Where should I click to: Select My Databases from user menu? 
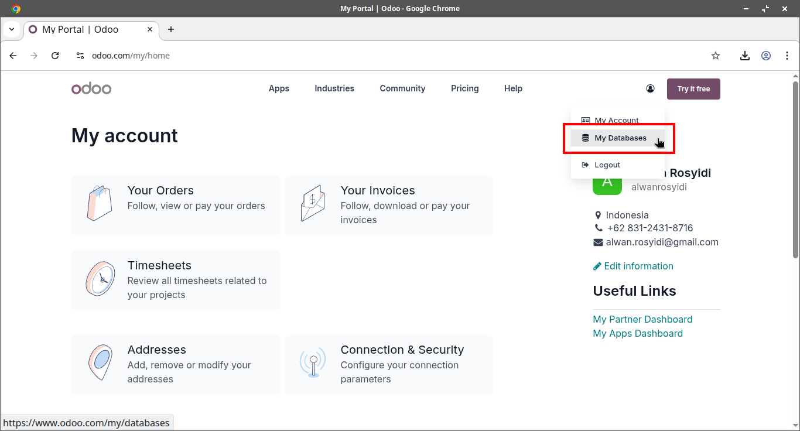[x=620, y=138]
